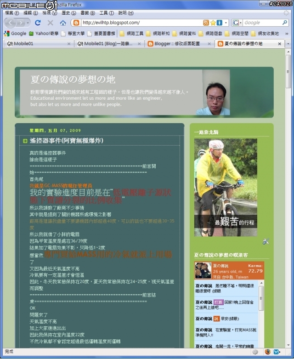294x359 pixels.
Task: Open the 靜宜大學 bookmark
Action: [73, 34]
